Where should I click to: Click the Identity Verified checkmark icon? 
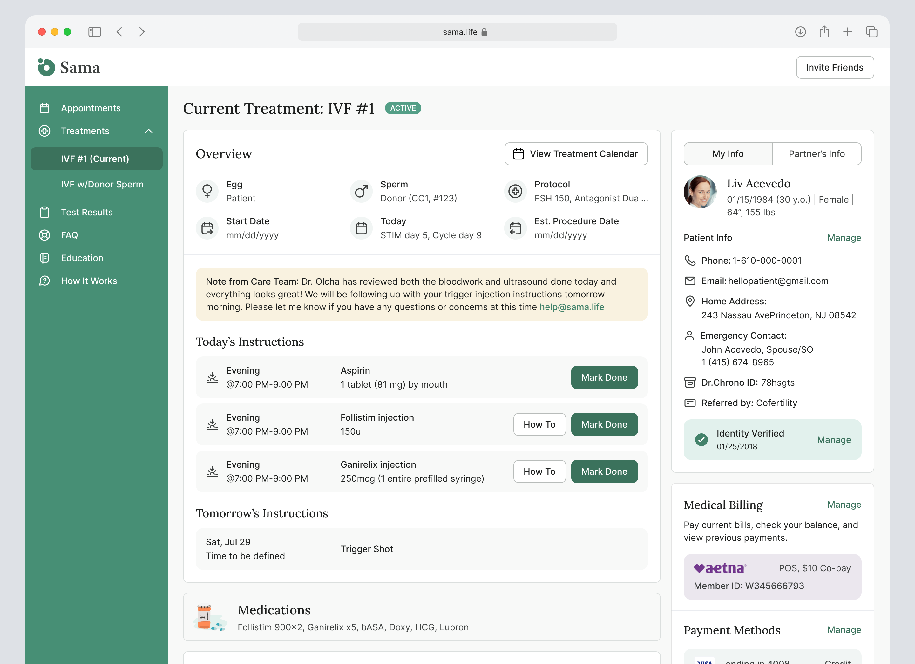(701, 440)
